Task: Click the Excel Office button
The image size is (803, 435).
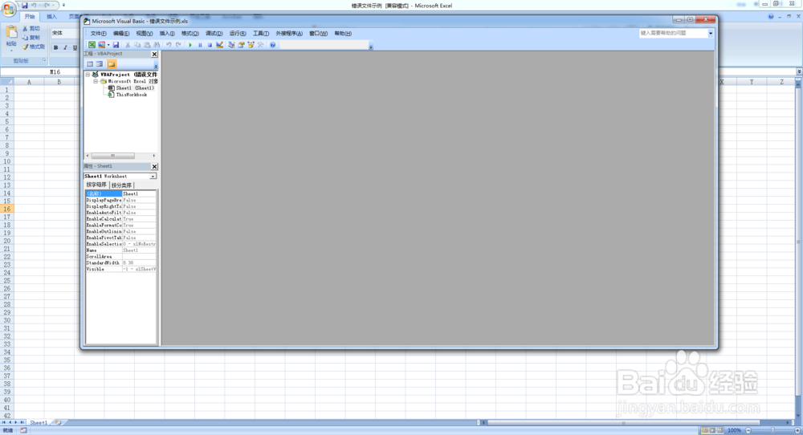Action: (x=8, y=9)
